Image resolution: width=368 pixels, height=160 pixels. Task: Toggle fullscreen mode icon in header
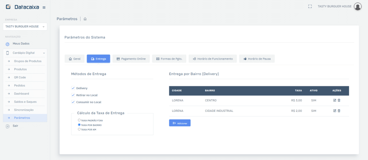point(310,6)
